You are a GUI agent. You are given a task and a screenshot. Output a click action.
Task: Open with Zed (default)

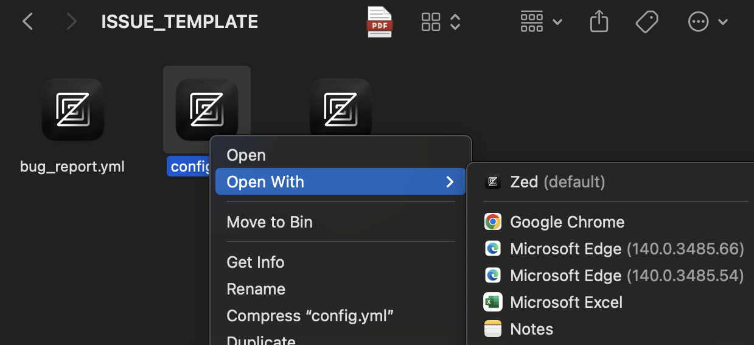click(557, 182)
